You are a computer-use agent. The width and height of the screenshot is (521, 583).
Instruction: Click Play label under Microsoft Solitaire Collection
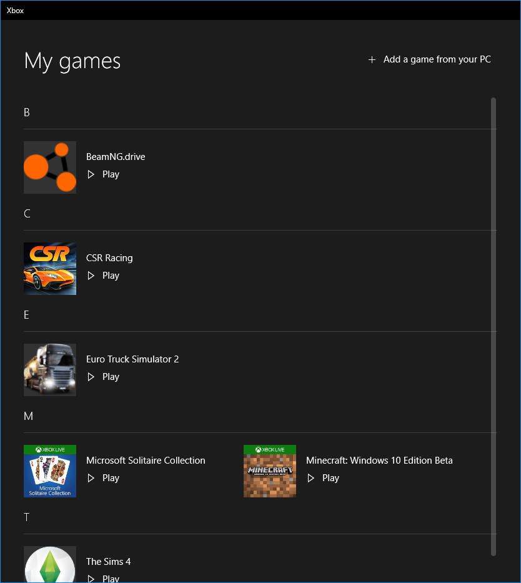tap(111, 478)
